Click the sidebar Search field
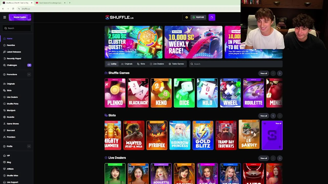This screenshot has width=328, height=184. [17, 28]
